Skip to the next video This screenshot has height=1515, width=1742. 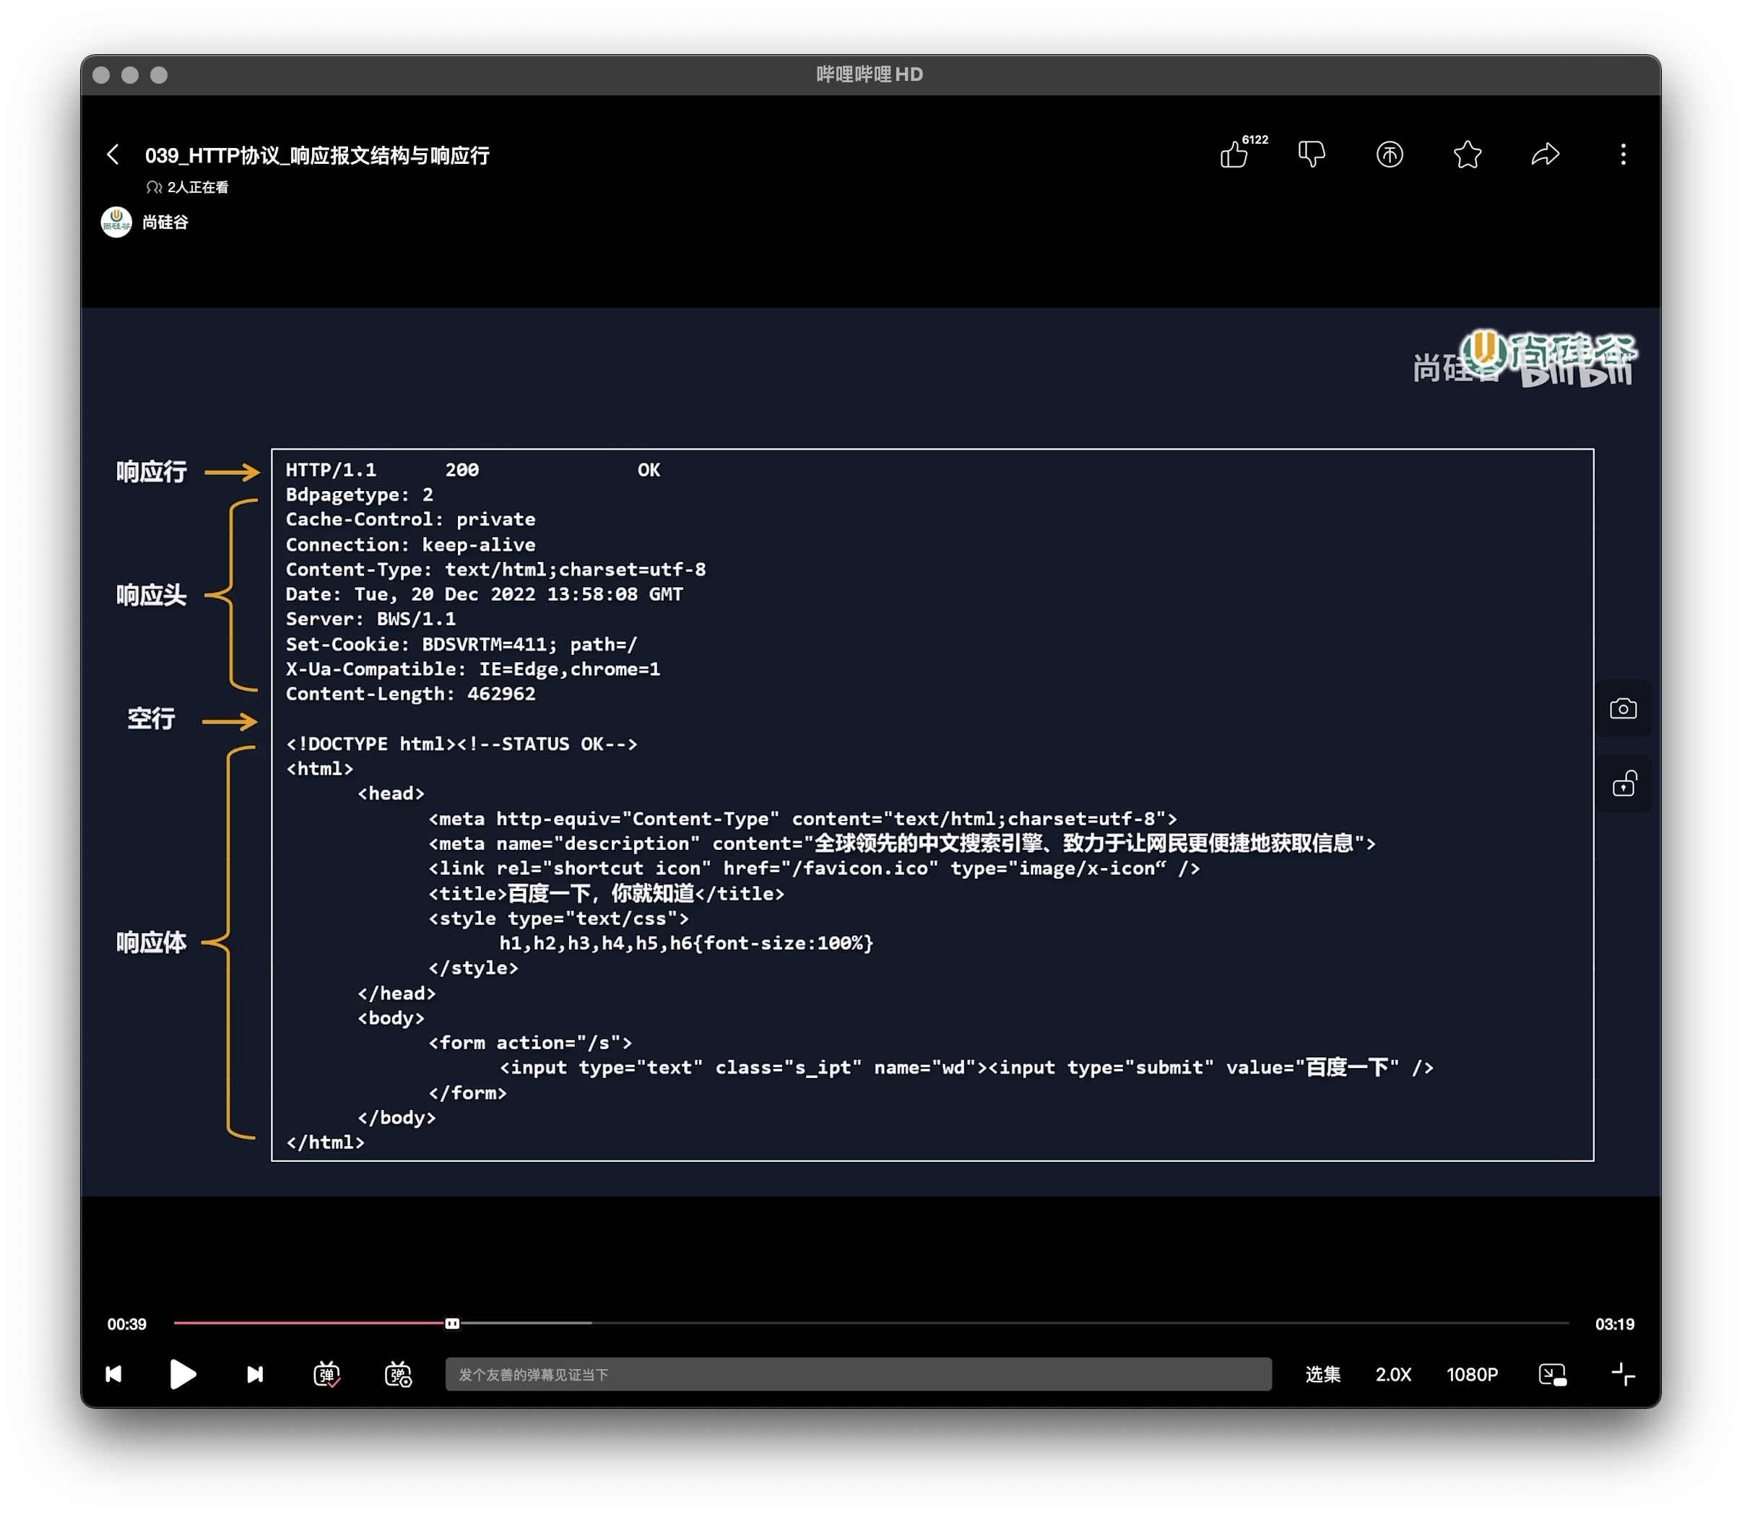coord(254,1375)
